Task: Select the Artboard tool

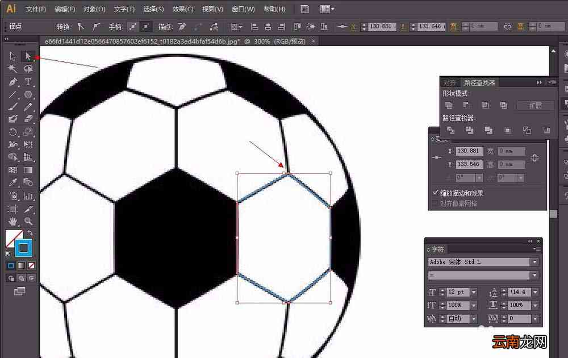Action: 12,209
